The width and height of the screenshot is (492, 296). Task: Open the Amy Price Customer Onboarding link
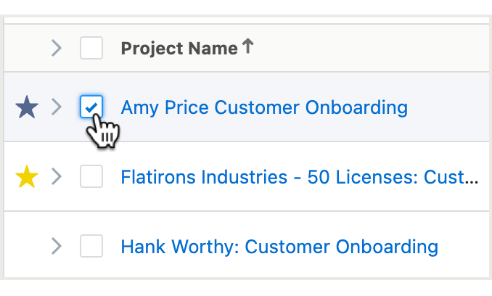pyautogui.click(x=264, y=107)
